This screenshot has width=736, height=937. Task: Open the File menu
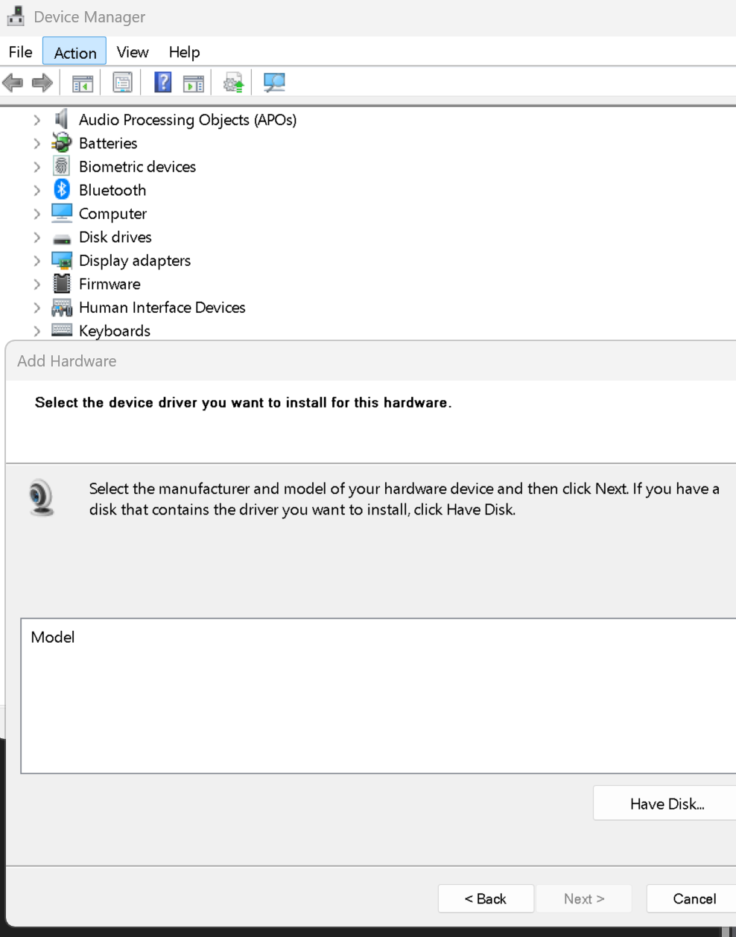20,52
